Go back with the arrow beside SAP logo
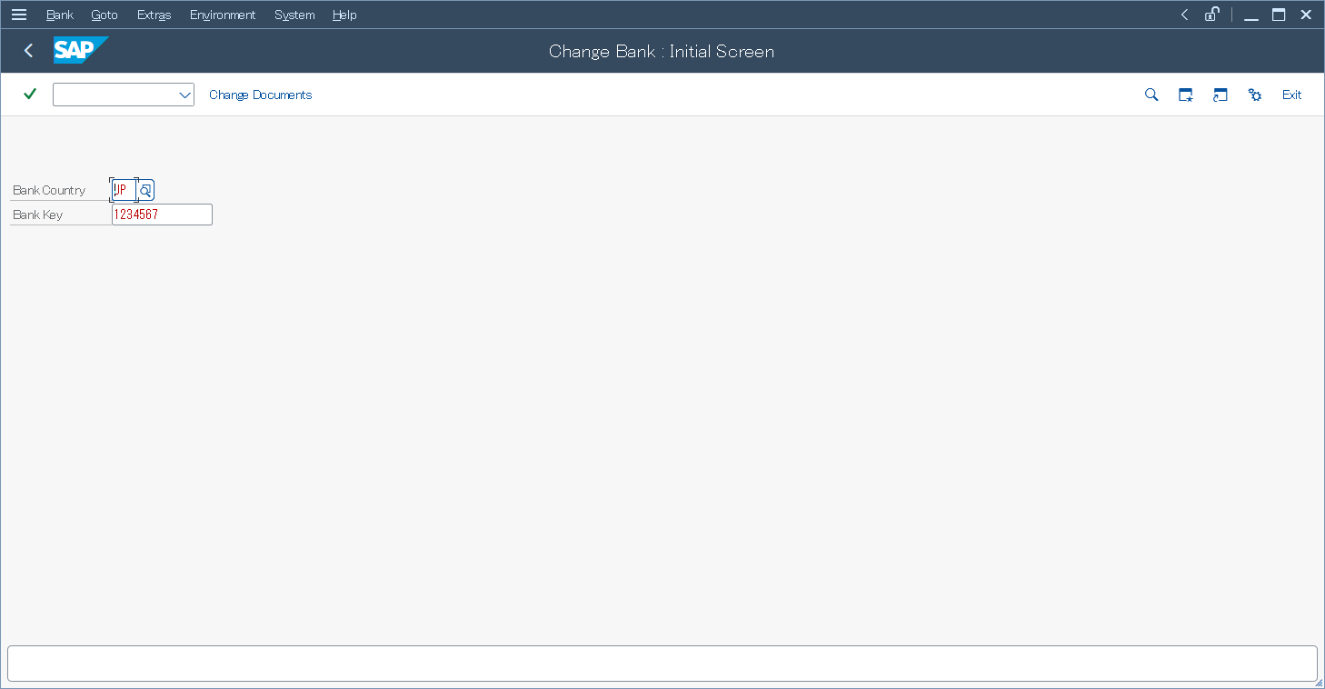The width and height of the screenshot is (1325, 689). [x=29, y=51]
